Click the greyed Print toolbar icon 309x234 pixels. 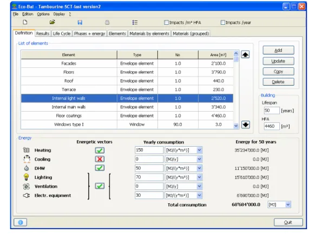(107, 23)
